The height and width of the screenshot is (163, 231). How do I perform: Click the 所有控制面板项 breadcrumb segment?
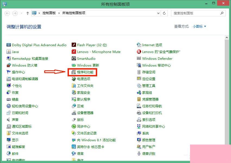coord(74,13)
